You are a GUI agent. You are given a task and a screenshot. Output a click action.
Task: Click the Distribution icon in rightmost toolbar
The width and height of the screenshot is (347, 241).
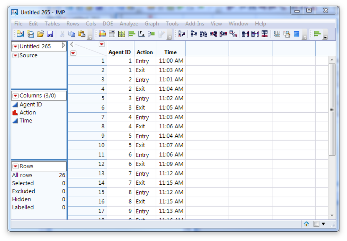(x=317, y=34)
